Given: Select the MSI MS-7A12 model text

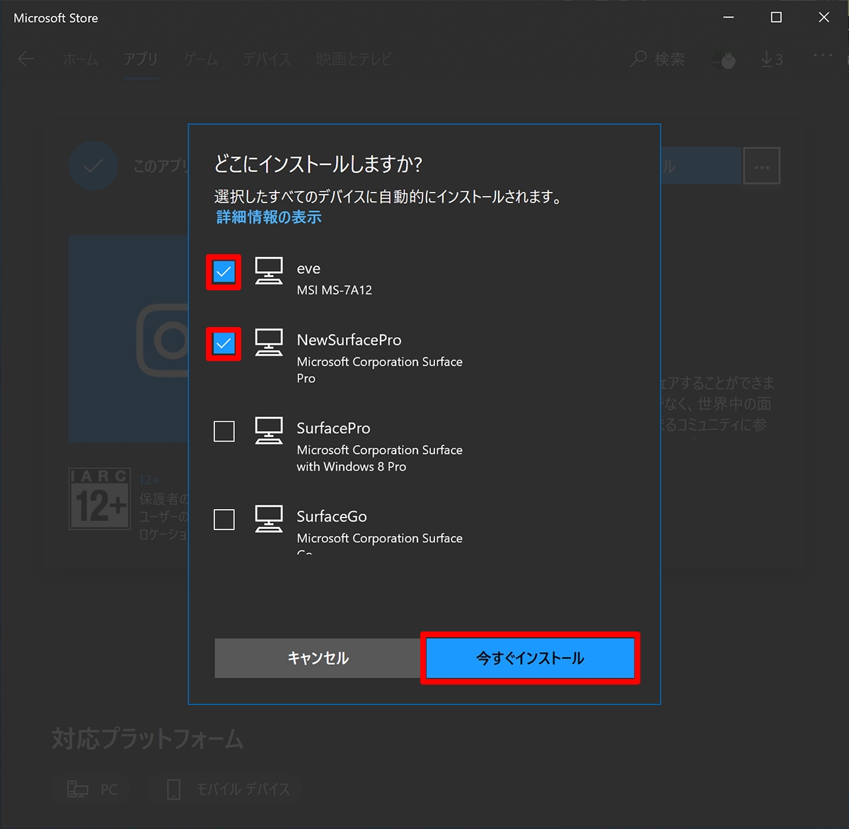Looking at the screenshot, I should pyautogui.click(x=335, y=290).
